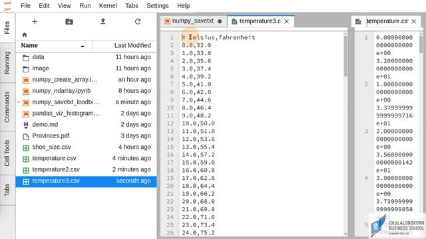Select shoe_size.csv file name
The height and width of the screenshot is (239, 426).
coord(51,147)
